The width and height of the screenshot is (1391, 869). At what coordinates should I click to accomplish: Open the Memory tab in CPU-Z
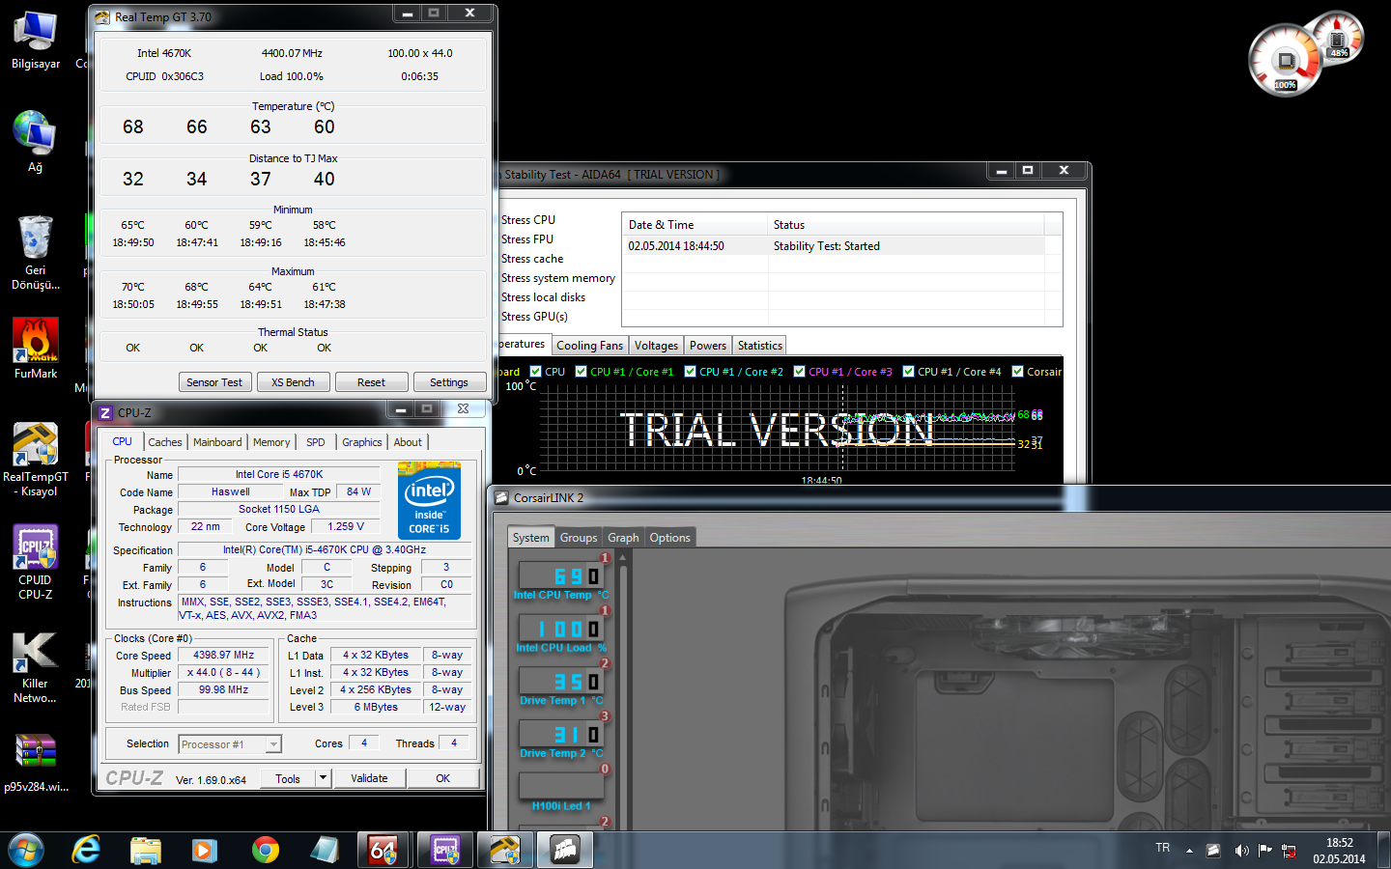271,442
